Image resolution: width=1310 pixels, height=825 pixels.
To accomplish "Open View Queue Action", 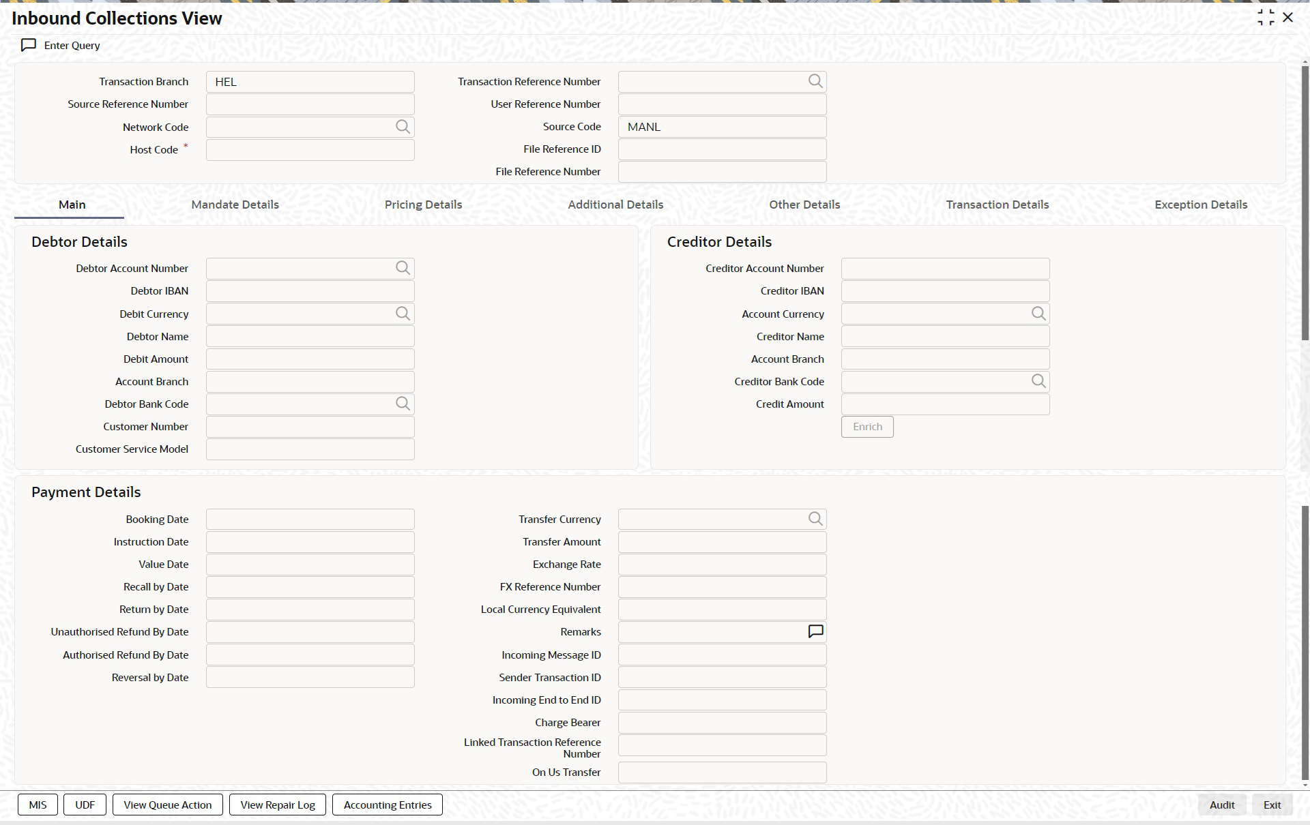I will point(167,805).
